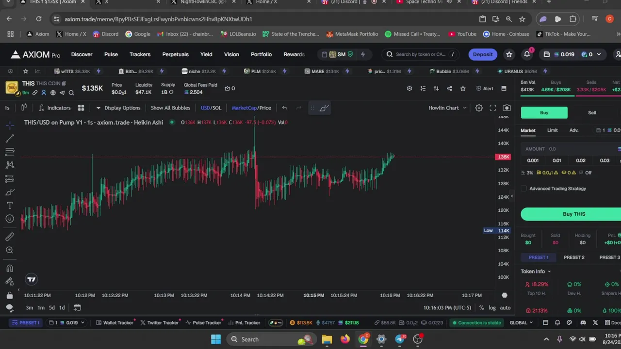Open the Trackers page
This screenshot has height=349, width=621.
(140, 54)
